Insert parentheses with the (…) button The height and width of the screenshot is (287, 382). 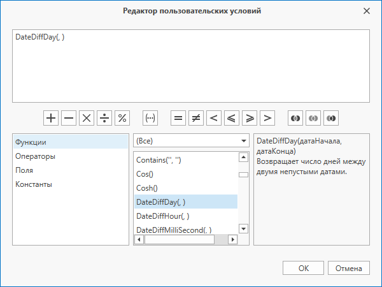pyautogui.click(x=150, y=118)
